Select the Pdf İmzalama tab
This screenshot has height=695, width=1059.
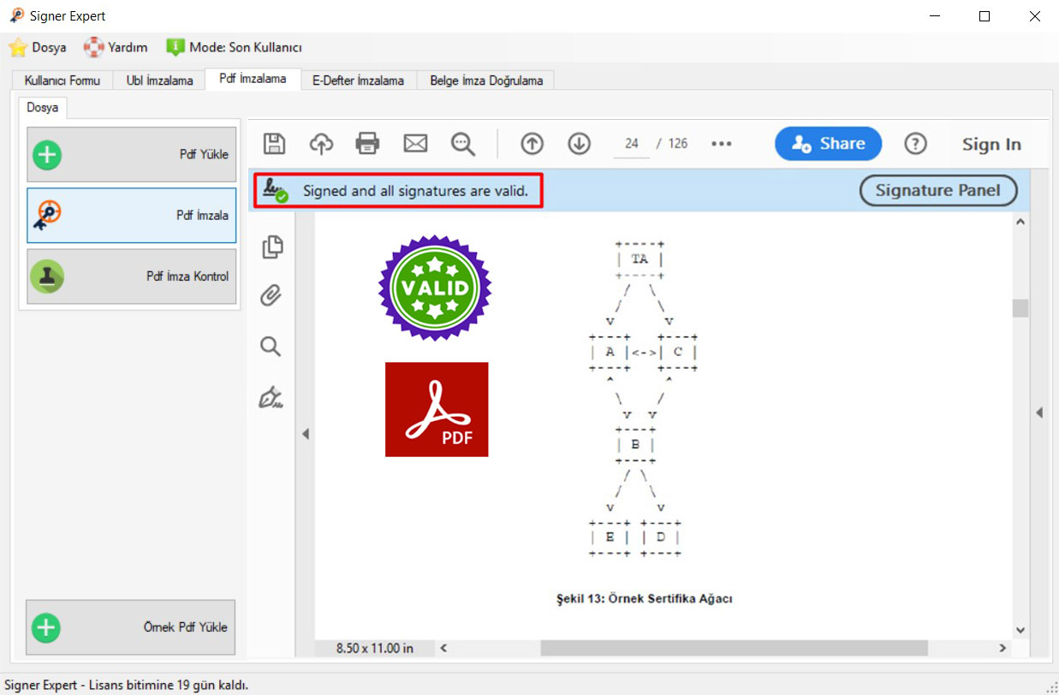tap(253, 79)
